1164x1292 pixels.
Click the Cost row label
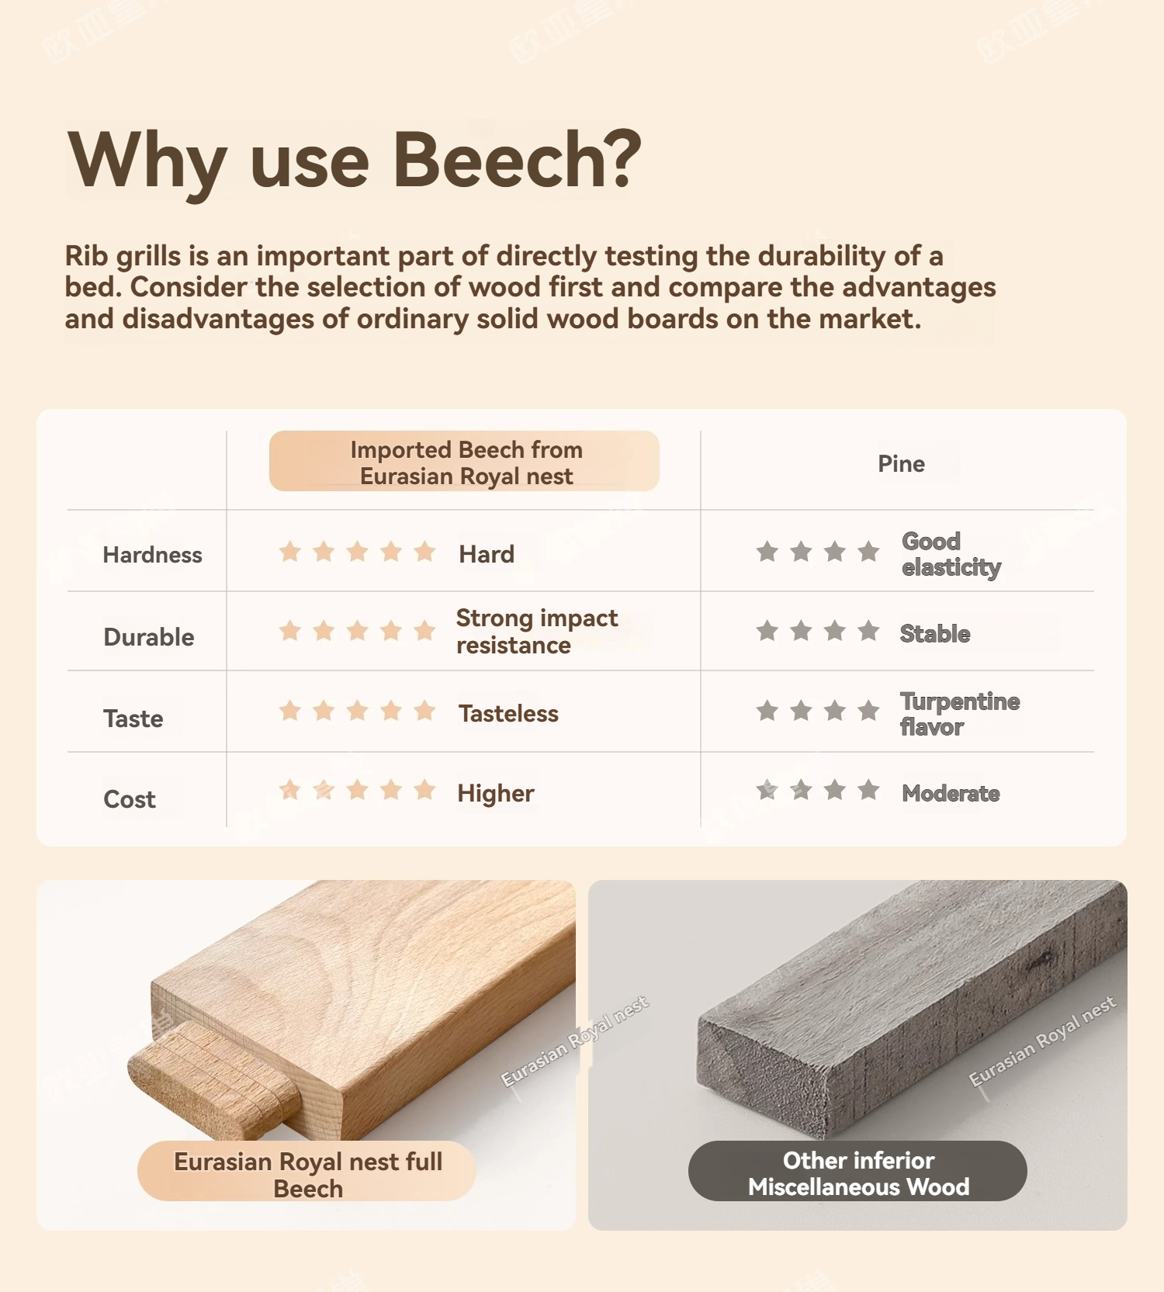pos(130,799)
